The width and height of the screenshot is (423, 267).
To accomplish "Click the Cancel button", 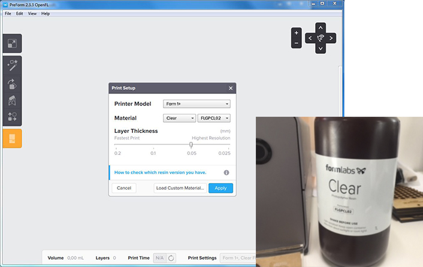I will 124,188.
